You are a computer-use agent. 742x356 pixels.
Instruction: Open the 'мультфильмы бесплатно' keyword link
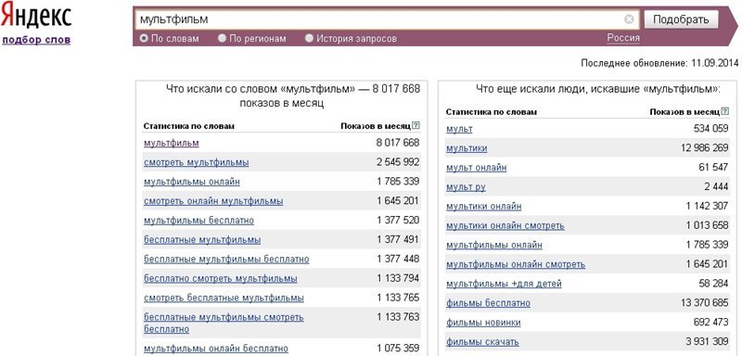[198, 221]
